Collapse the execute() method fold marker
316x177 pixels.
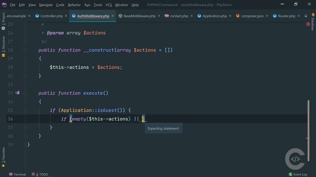(x=25, y=93)
